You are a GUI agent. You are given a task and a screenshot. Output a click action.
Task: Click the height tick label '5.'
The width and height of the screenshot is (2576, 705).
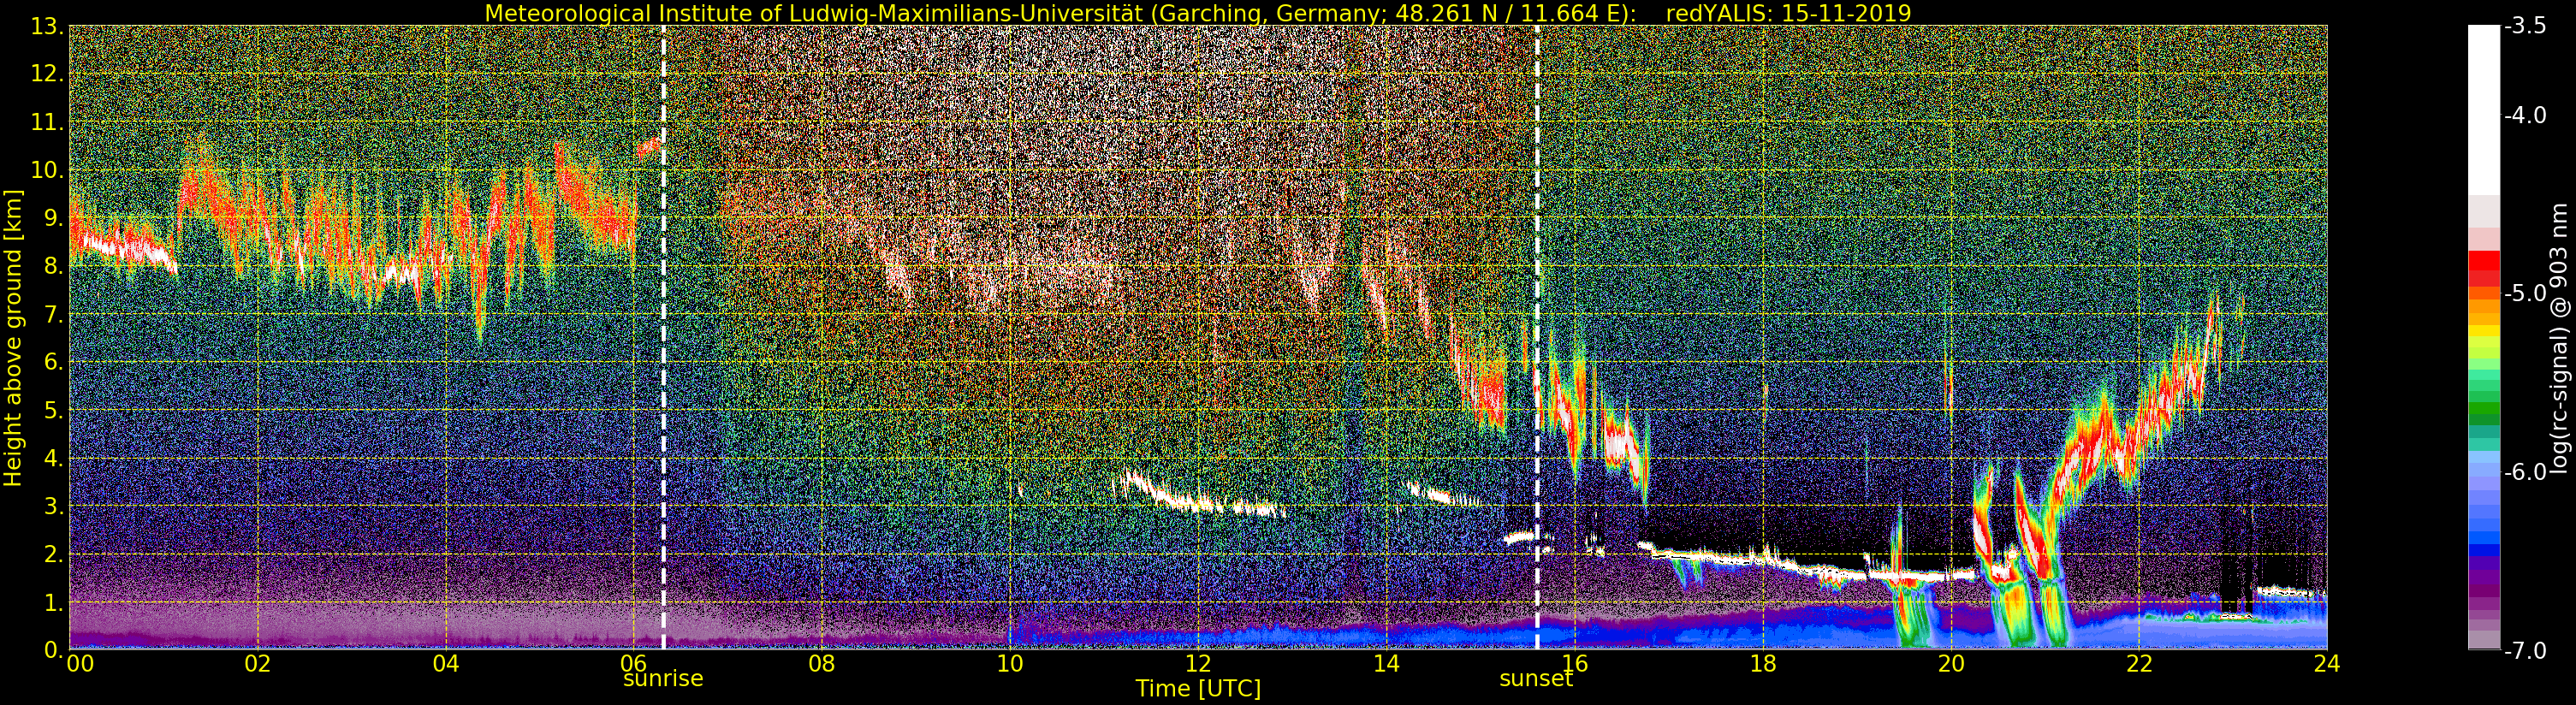point(54,410)
